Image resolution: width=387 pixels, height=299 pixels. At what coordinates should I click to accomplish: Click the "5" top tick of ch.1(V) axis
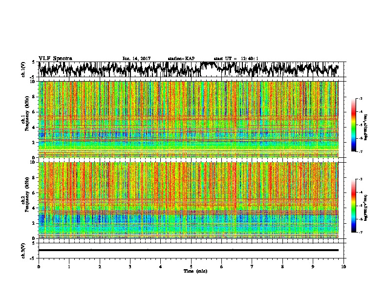coord(33,62)
